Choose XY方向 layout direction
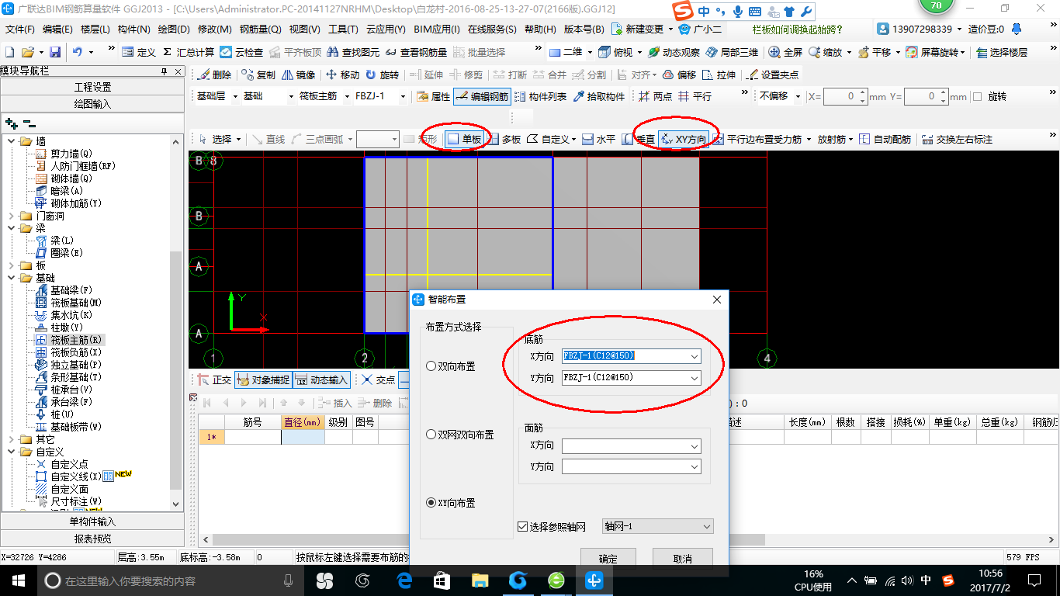This screenshot has height=596, width=1060. point(684,139)
